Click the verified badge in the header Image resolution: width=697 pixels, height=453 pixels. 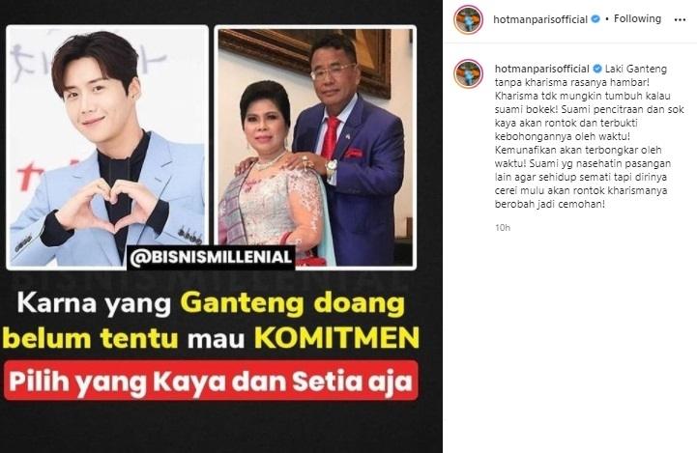[x=595, y=19]
